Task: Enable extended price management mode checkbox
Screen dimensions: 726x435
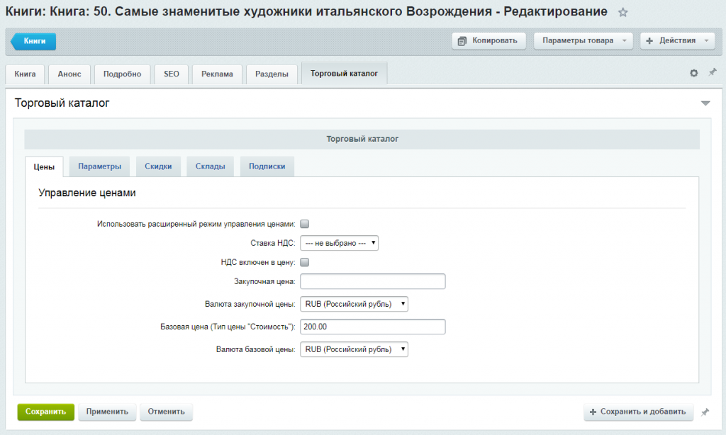Action: 305,224
